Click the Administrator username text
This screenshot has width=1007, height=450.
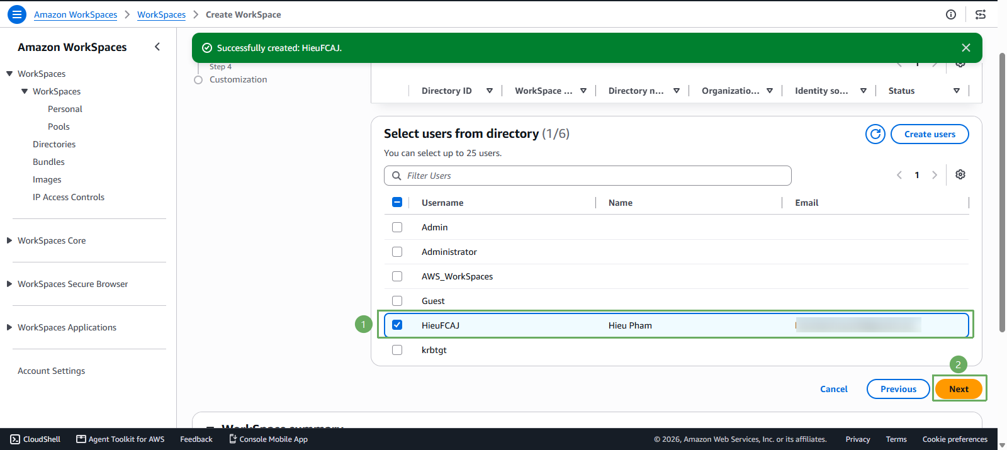[x=449, y=252]
